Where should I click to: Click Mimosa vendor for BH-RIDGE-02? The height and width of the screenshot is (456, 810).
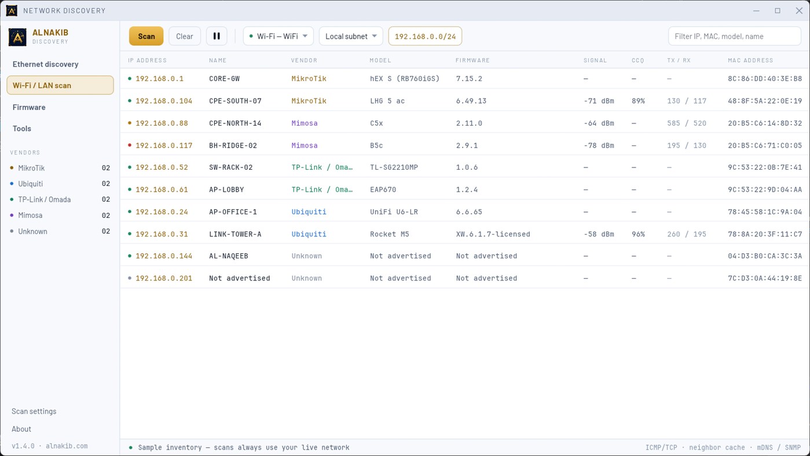[305, 145]
